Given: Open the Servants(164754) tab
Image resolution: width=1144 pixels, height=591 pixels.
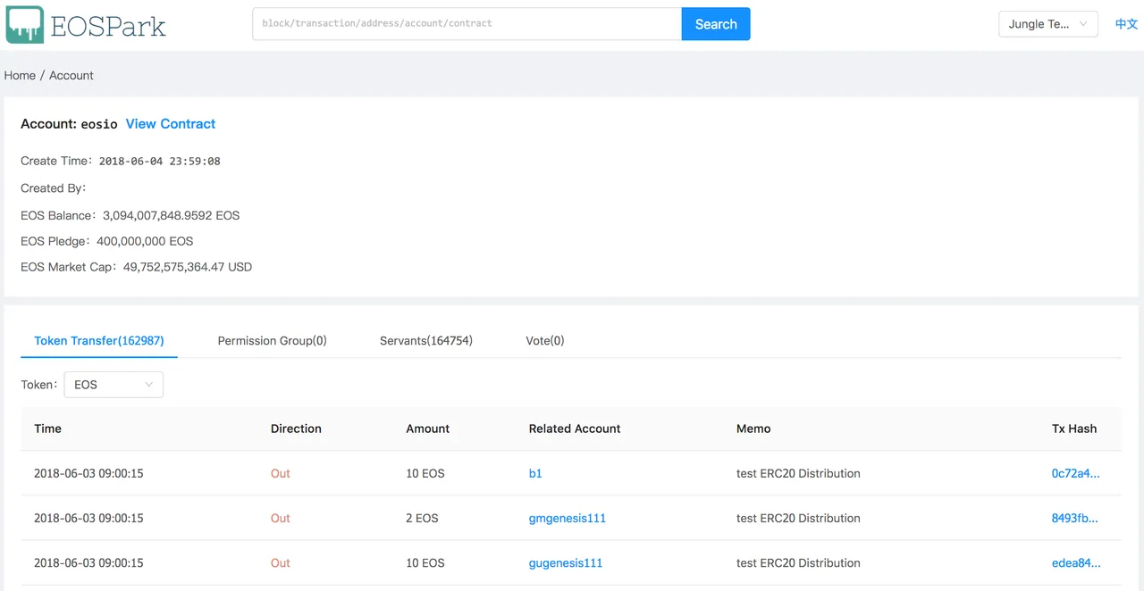Looking at the screenshot, I should (x=426, y=341).
